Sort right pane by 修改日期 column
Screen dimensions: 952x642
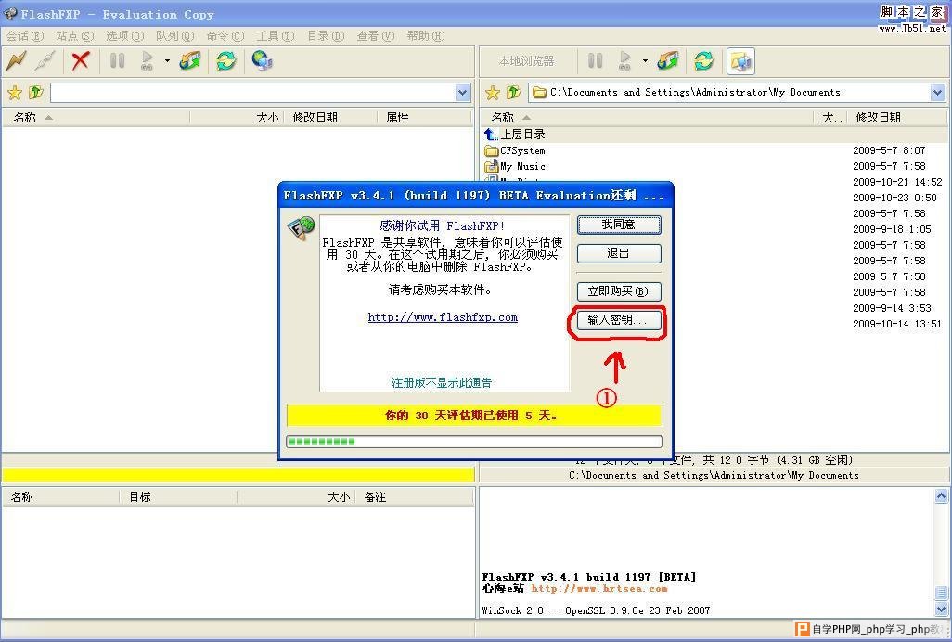tap(895, 117)
